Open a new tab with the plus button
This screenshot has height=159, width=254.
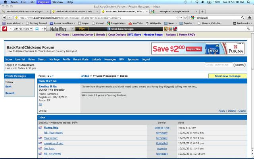(203, 12)
